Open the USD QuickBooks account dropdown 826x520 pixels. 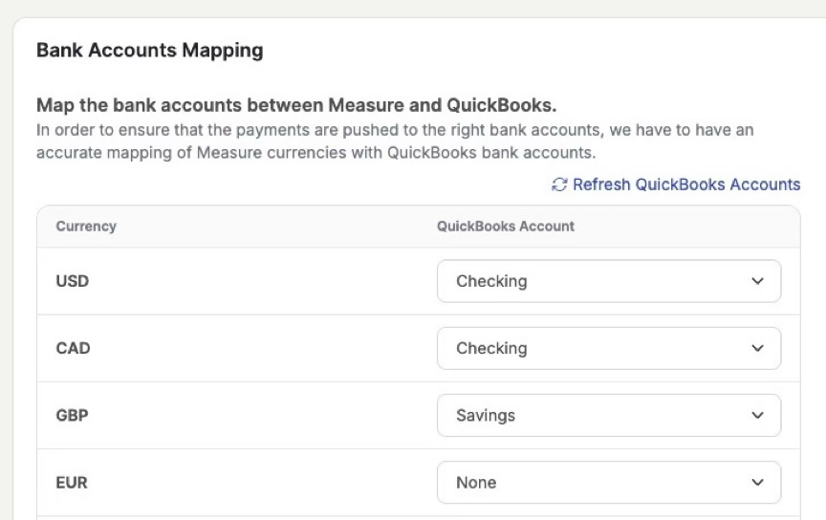(608, 281)
